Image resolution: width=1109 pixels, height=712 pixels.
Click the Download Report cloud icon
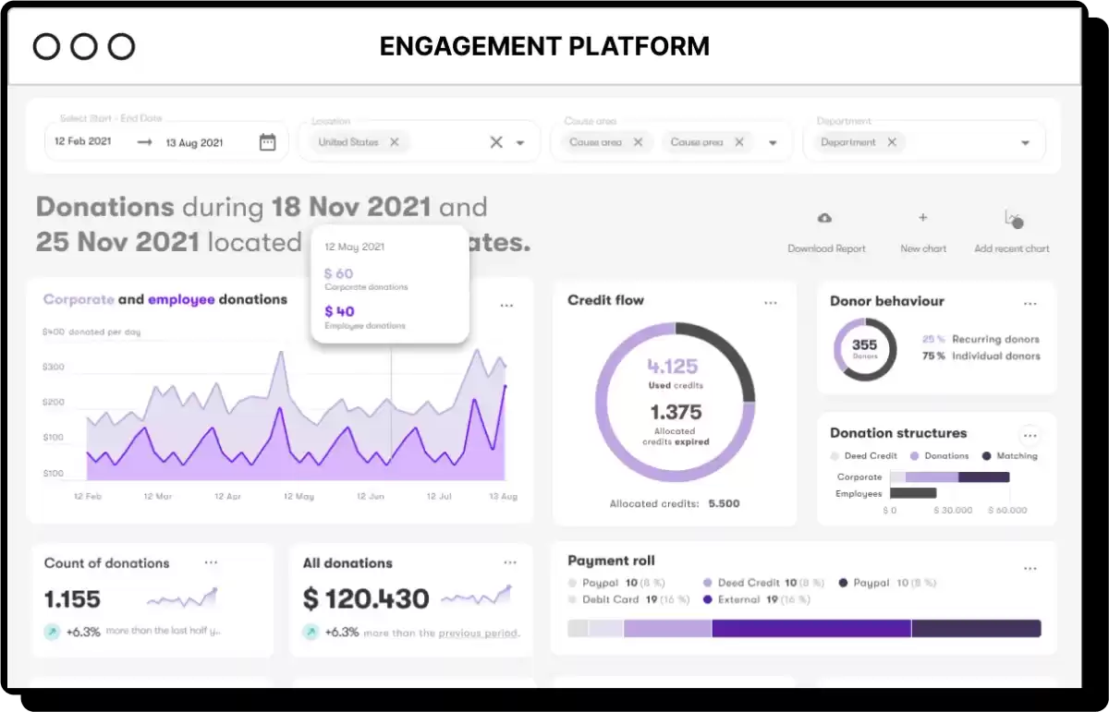click(x=825, y=218)
